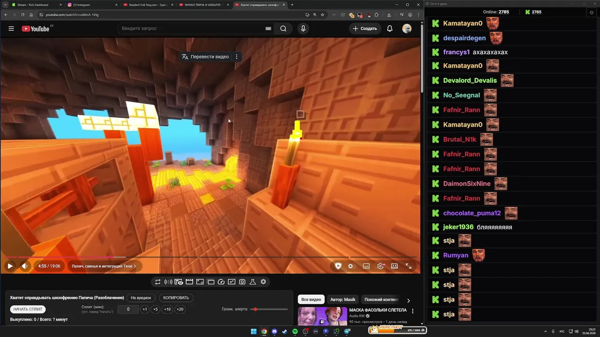Switch to the Stream - Kick Dashboard tab

point(37,5)
